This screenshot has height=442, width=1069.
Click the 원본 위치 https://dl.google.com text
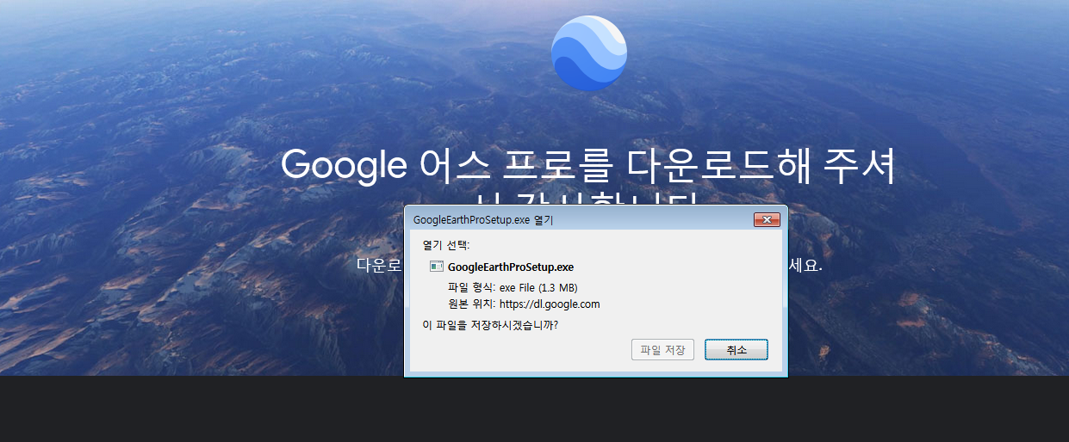click(524, 304)
